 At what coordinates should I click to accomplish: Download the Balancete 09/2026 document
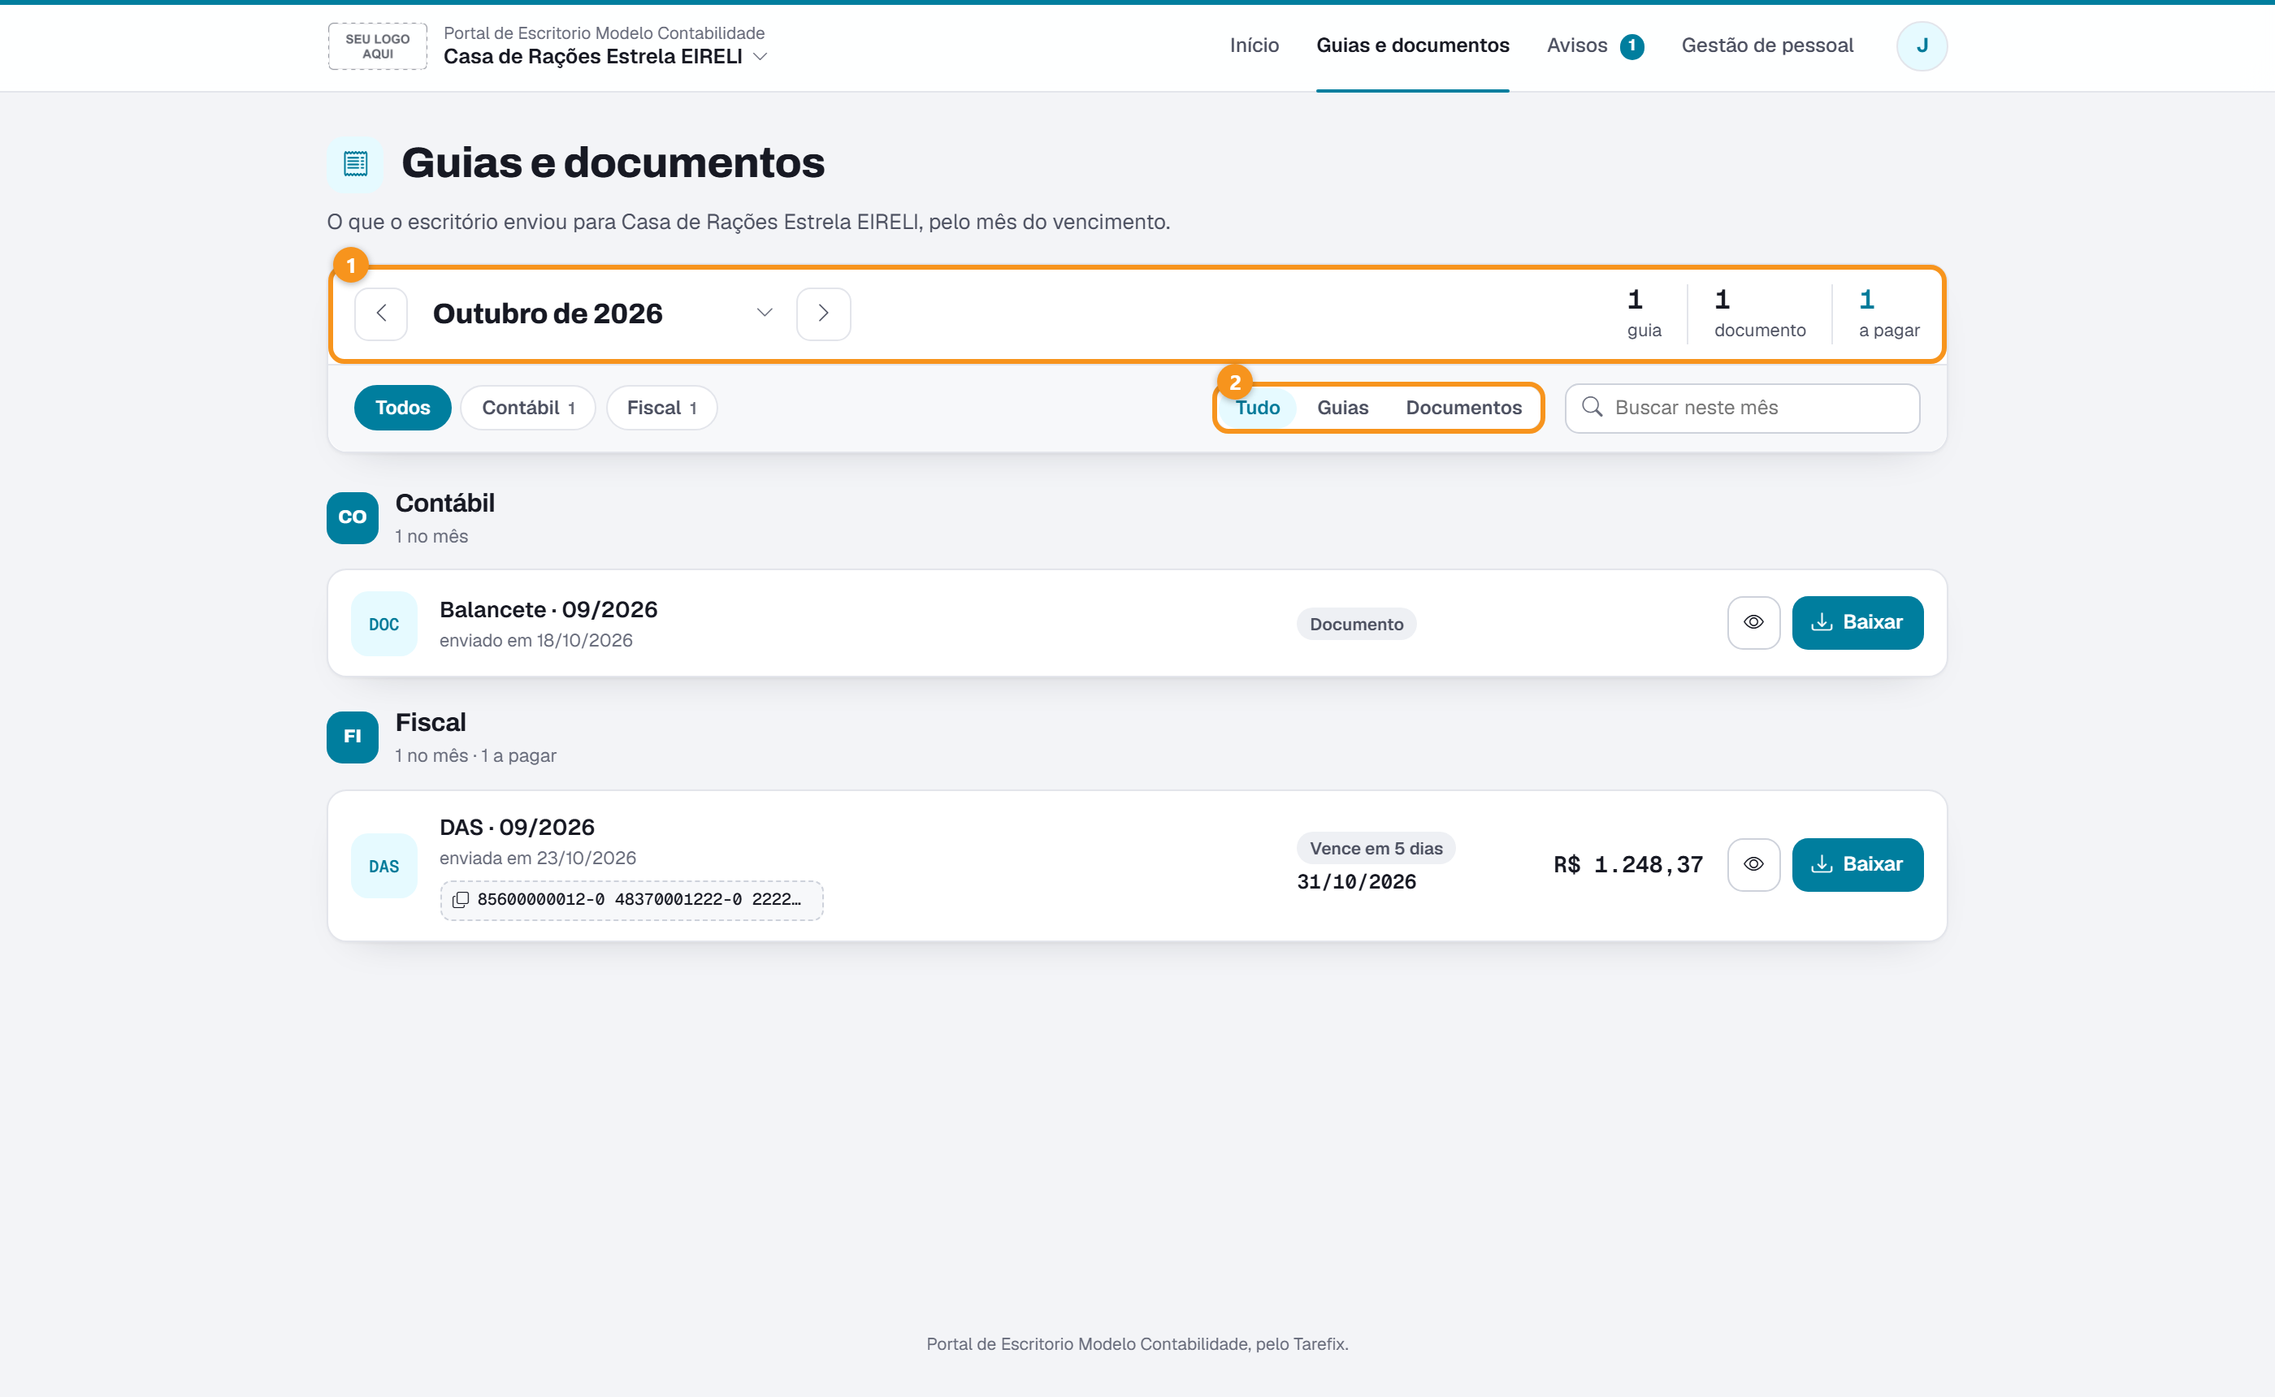(x=1857, y=622)
